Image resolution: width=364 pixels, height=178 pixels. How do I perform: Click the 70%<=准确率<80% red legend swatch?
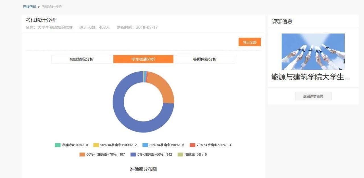click(193, 145)
